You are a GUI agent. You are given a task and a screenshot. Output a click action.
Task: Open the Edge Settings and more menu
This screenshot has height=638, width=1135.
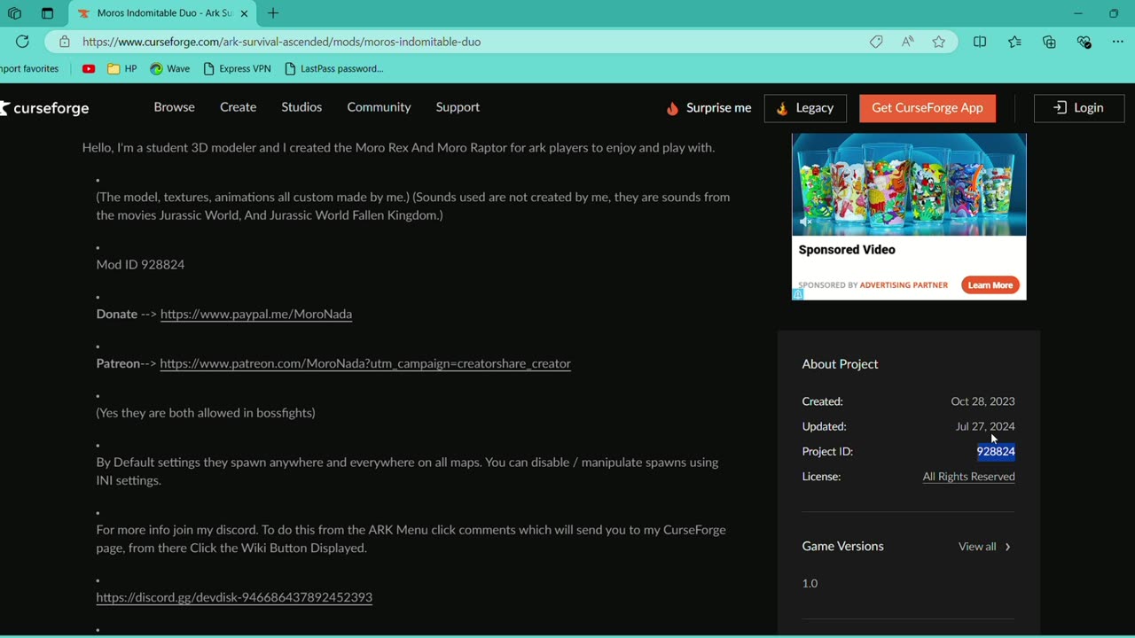[x=1117, y=42]
